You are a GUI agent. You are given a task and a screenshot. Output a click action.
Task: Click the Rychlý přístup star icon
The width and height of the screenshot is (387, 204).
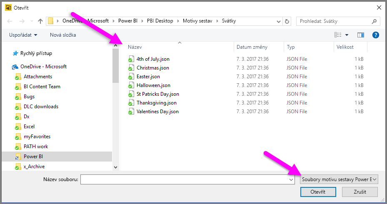15,53
